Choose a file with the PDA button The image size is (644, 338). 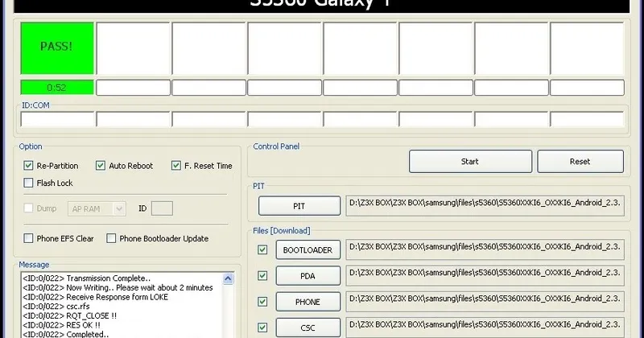[x=308, y=276]
